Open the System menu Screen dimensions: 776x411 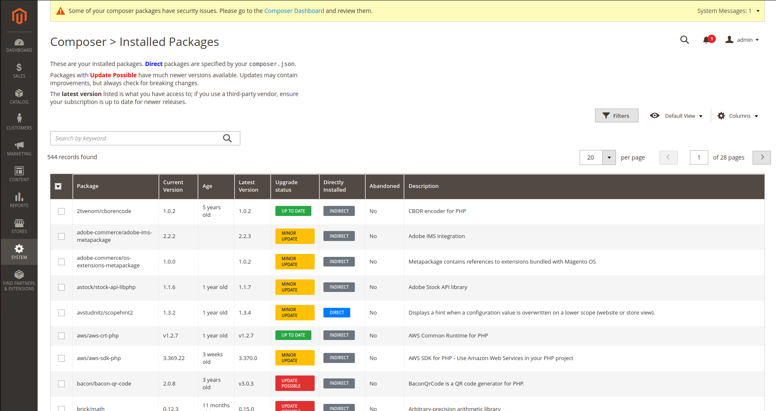click(x=19, y=252)
